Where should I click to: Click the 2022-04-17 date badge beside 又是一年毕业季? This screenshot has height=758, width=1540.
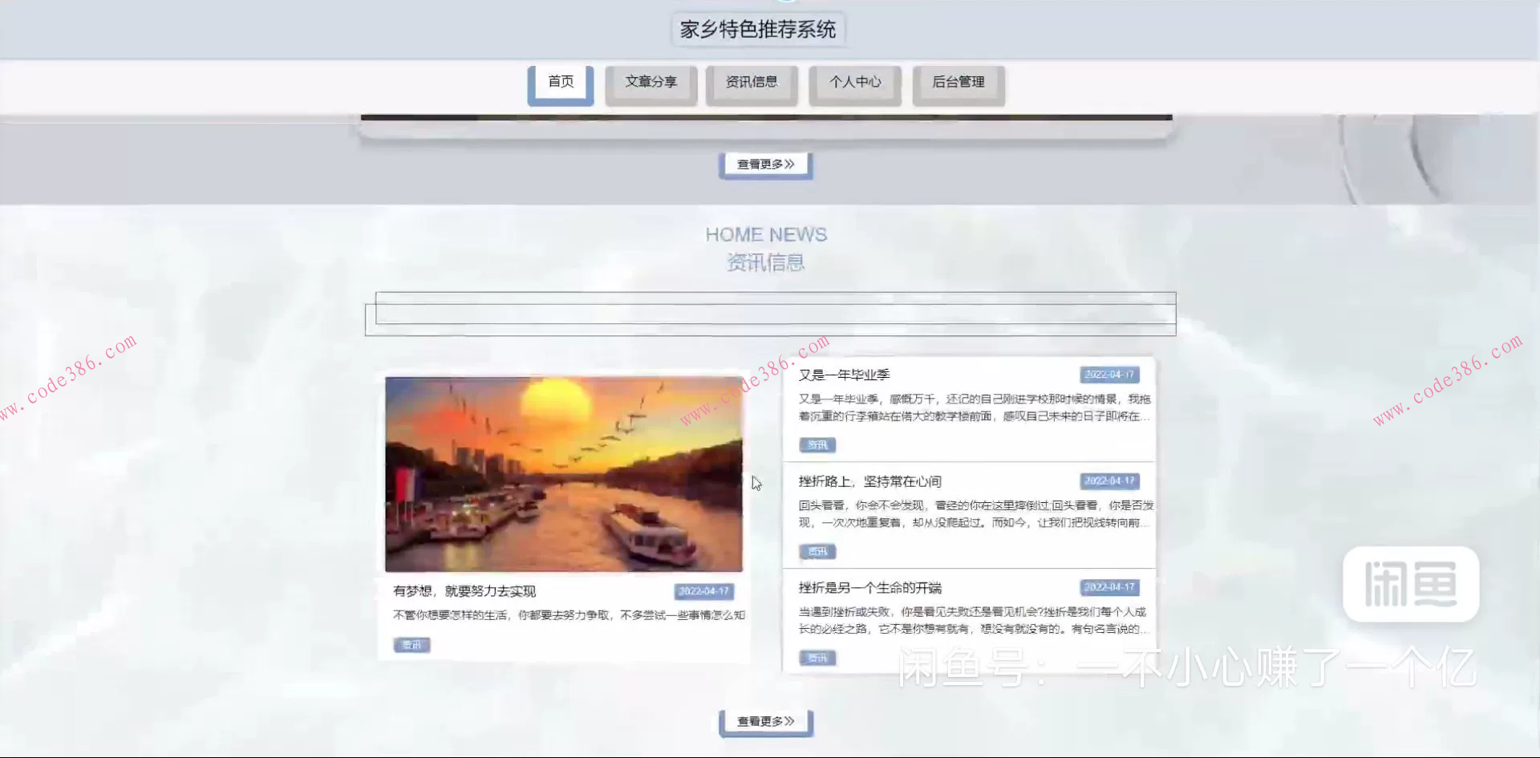tap(1110, 374)
